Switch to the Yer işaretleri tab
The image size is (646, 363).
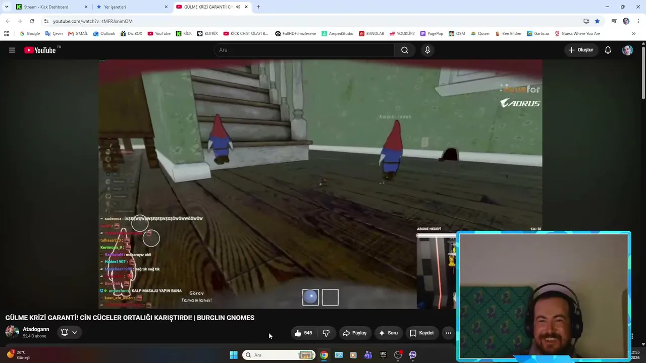coord(132,7)
